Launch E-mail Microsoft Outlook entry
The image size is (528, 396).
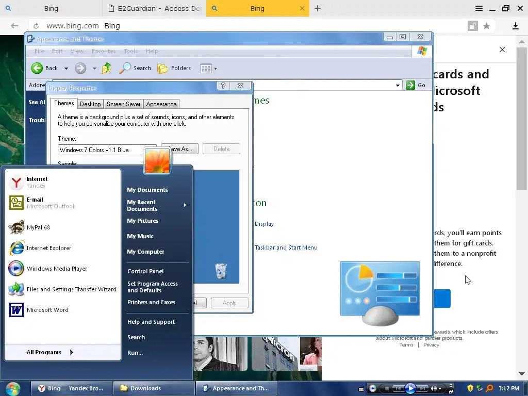coord(63,203)
